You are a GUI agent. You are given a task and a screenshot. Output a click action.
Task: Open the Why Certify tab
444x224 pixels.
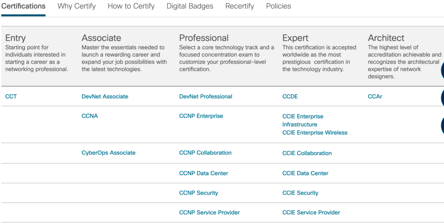click(x=76, y=6)
